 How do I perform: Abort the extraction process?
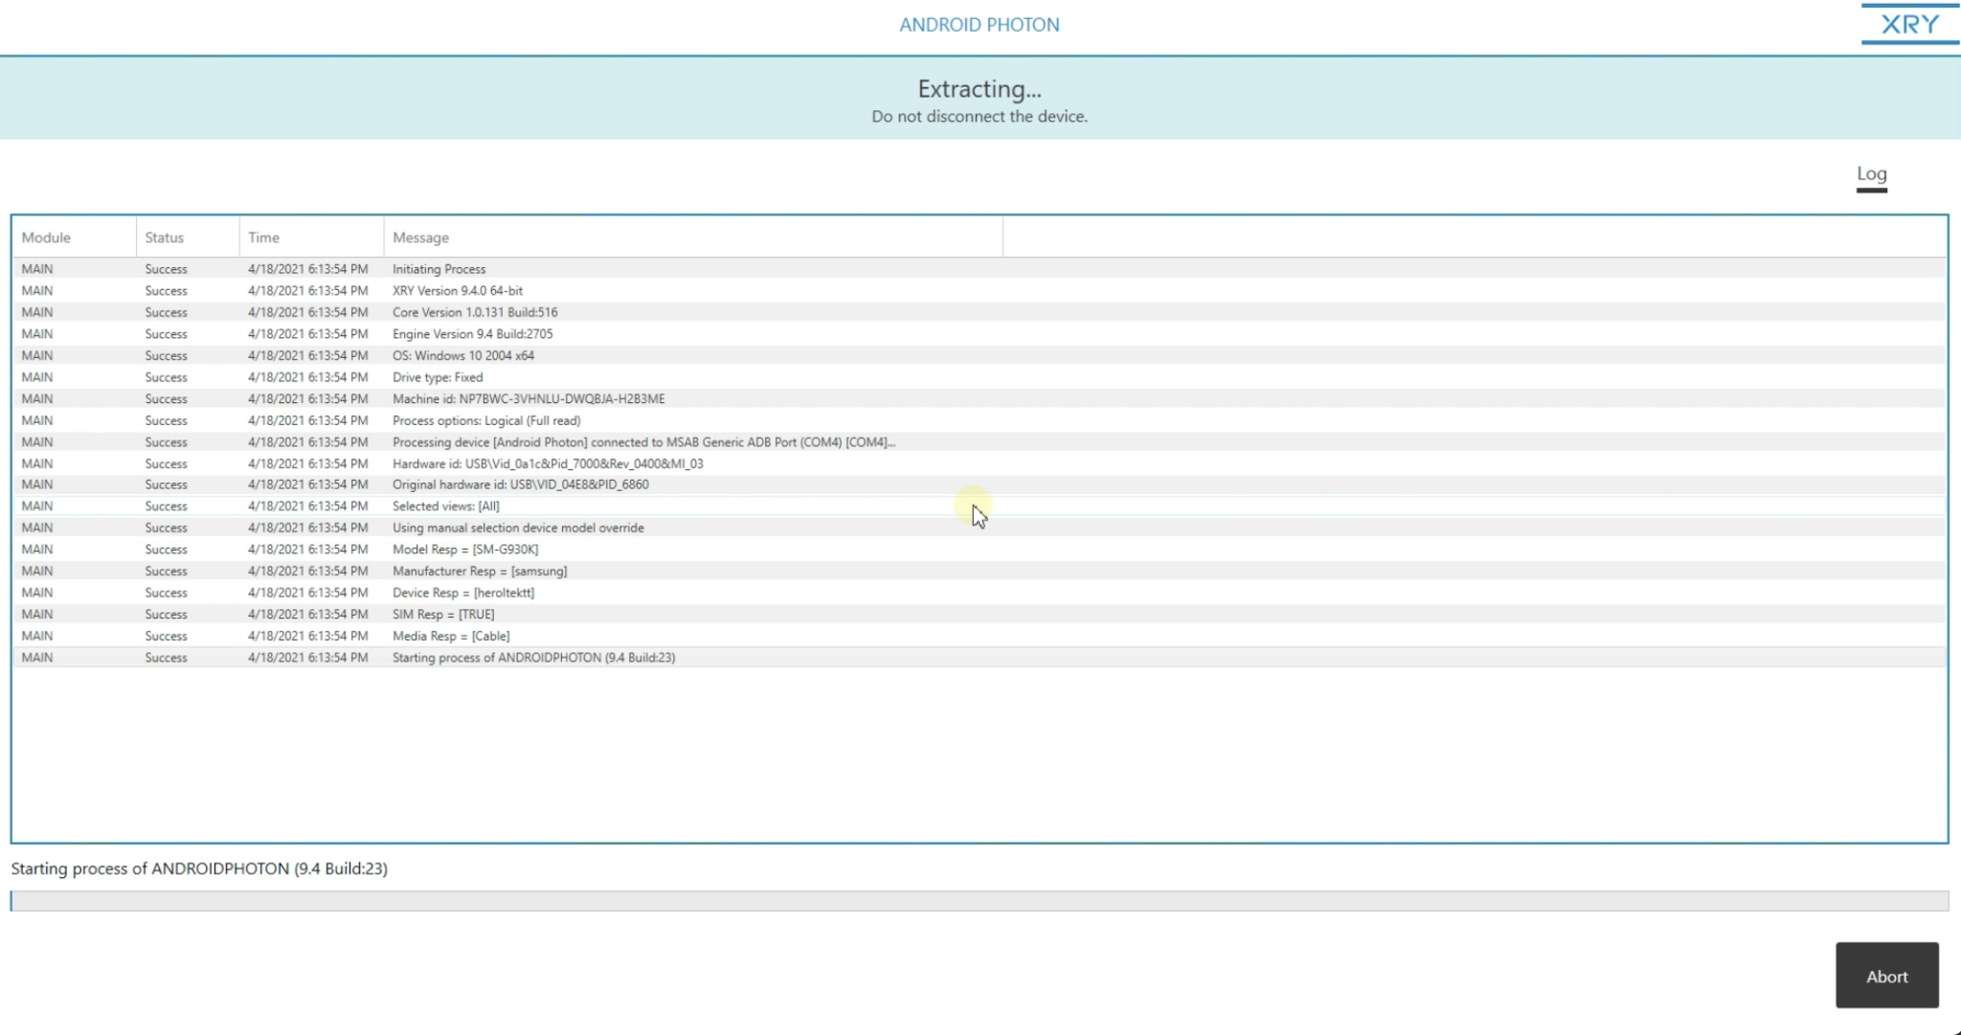(1885, 976)
